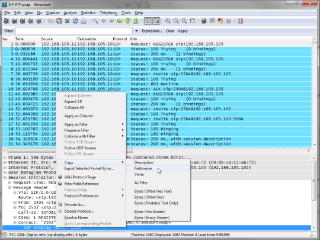320x240 pixels.
Task: Print packets using printer icon
Action: click(x=84, y=21)
